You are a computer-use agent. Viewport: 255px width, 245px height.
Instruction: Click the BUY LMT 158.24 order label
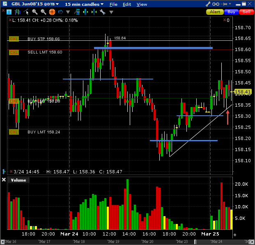tap(44, 132)
